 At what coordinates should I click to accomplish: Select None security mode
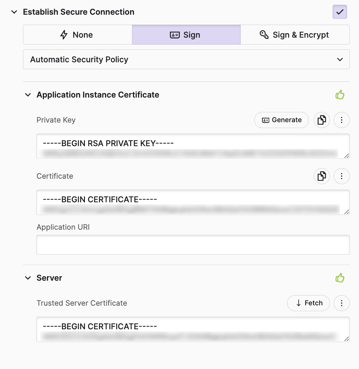click(x=77, y=35)
